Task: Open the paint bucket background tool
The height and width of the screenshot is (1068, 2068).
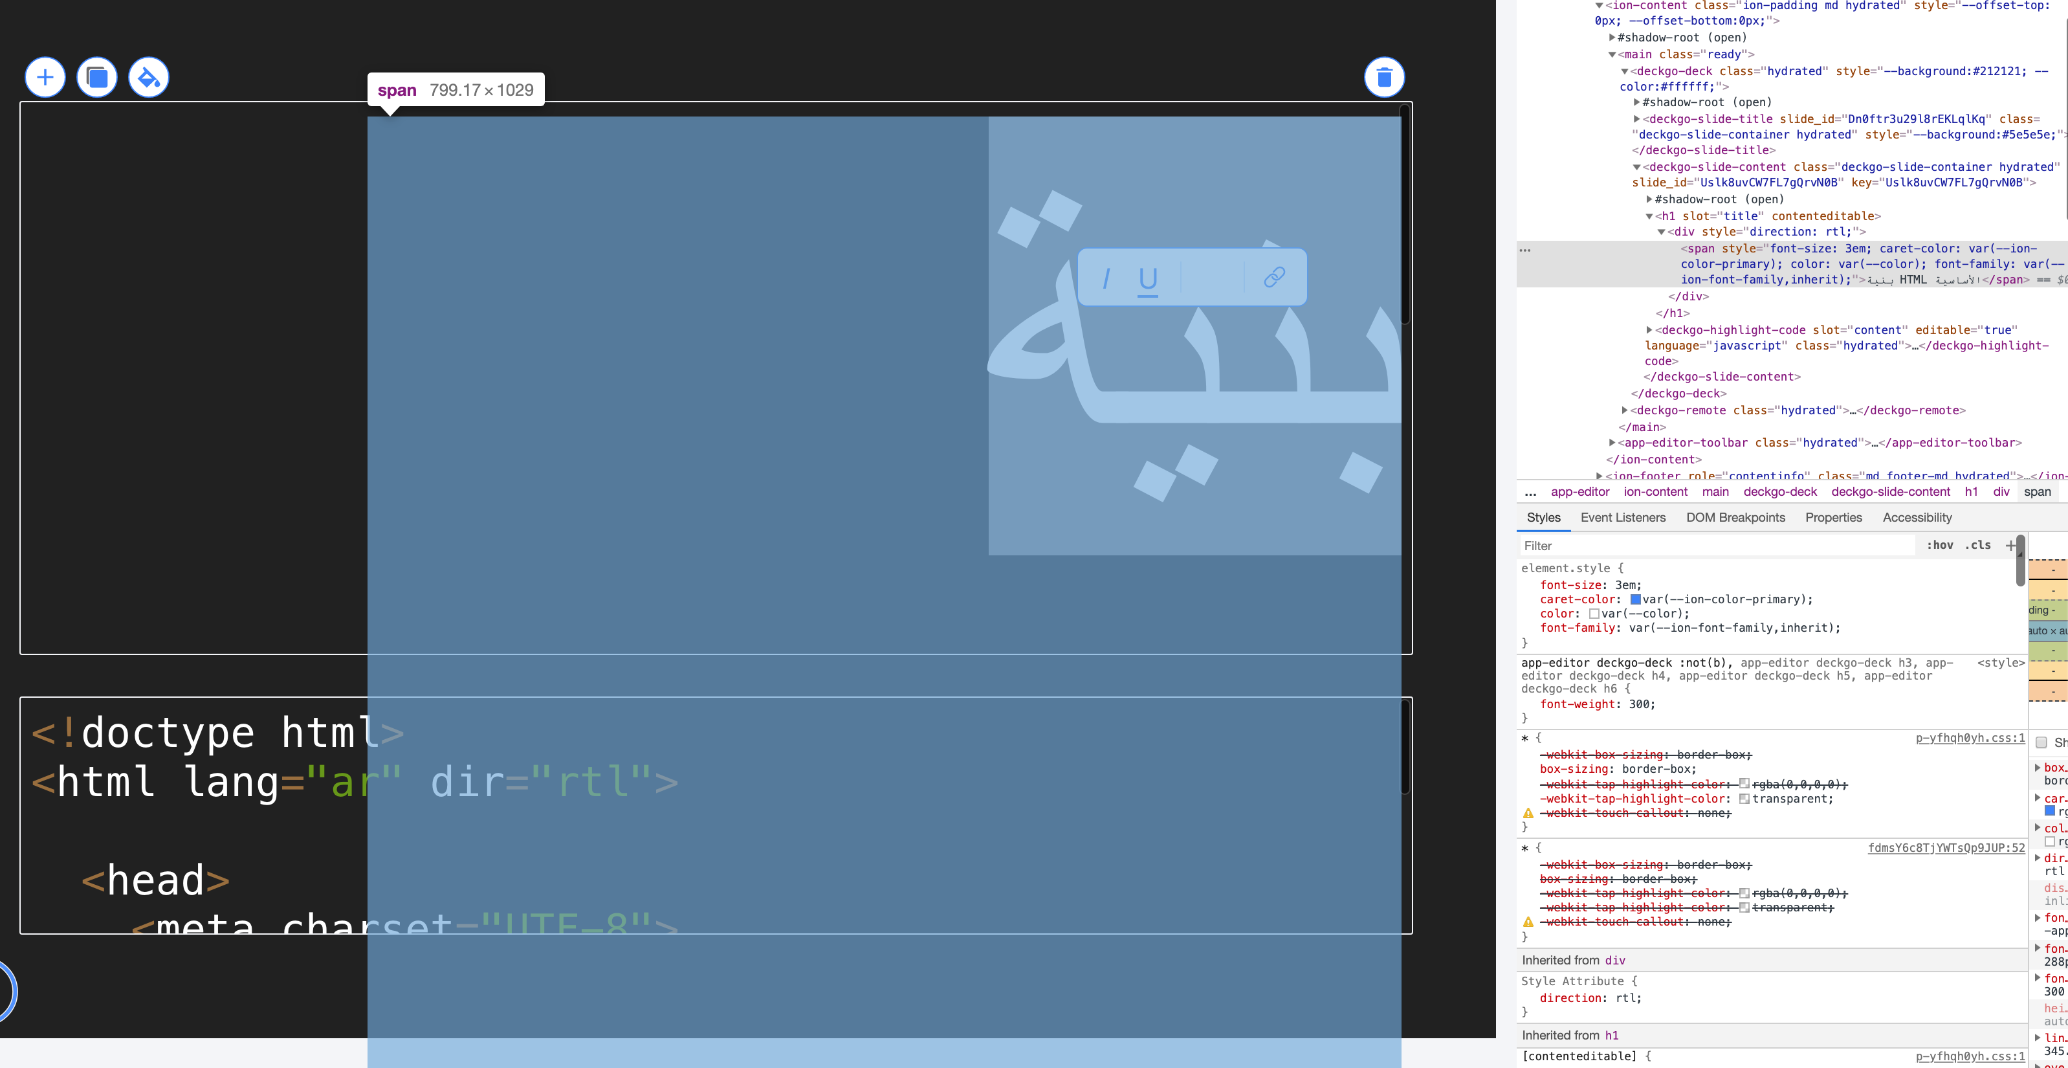Action: (149, 78)
